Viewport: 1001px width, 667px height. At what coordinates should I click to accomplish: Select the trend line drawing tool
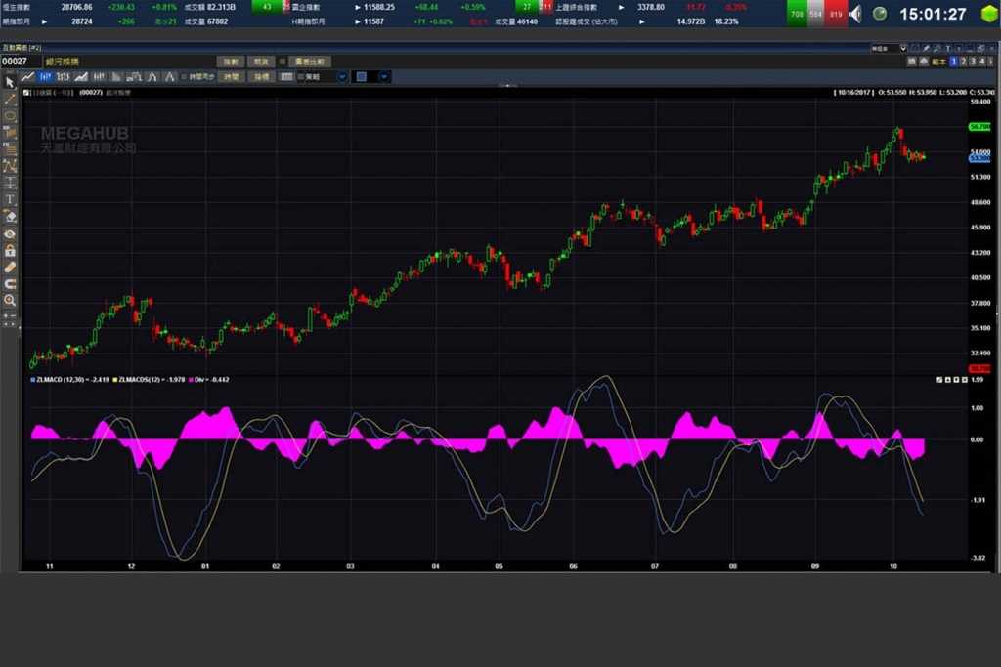tap(10, 99)
